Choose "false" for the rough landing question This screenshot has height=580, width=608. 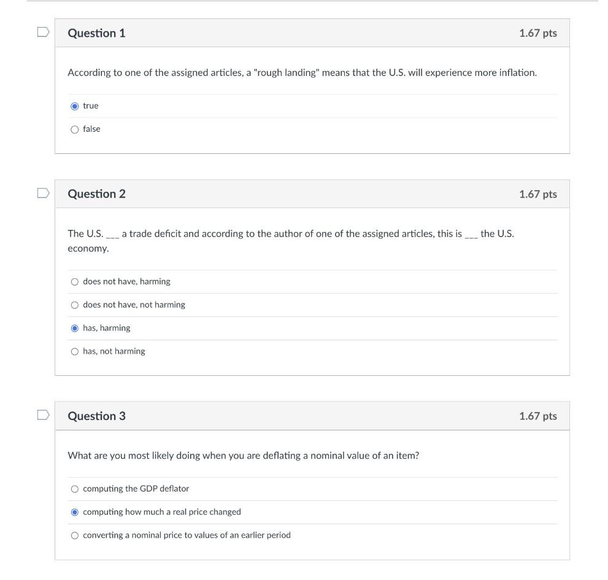75,129
